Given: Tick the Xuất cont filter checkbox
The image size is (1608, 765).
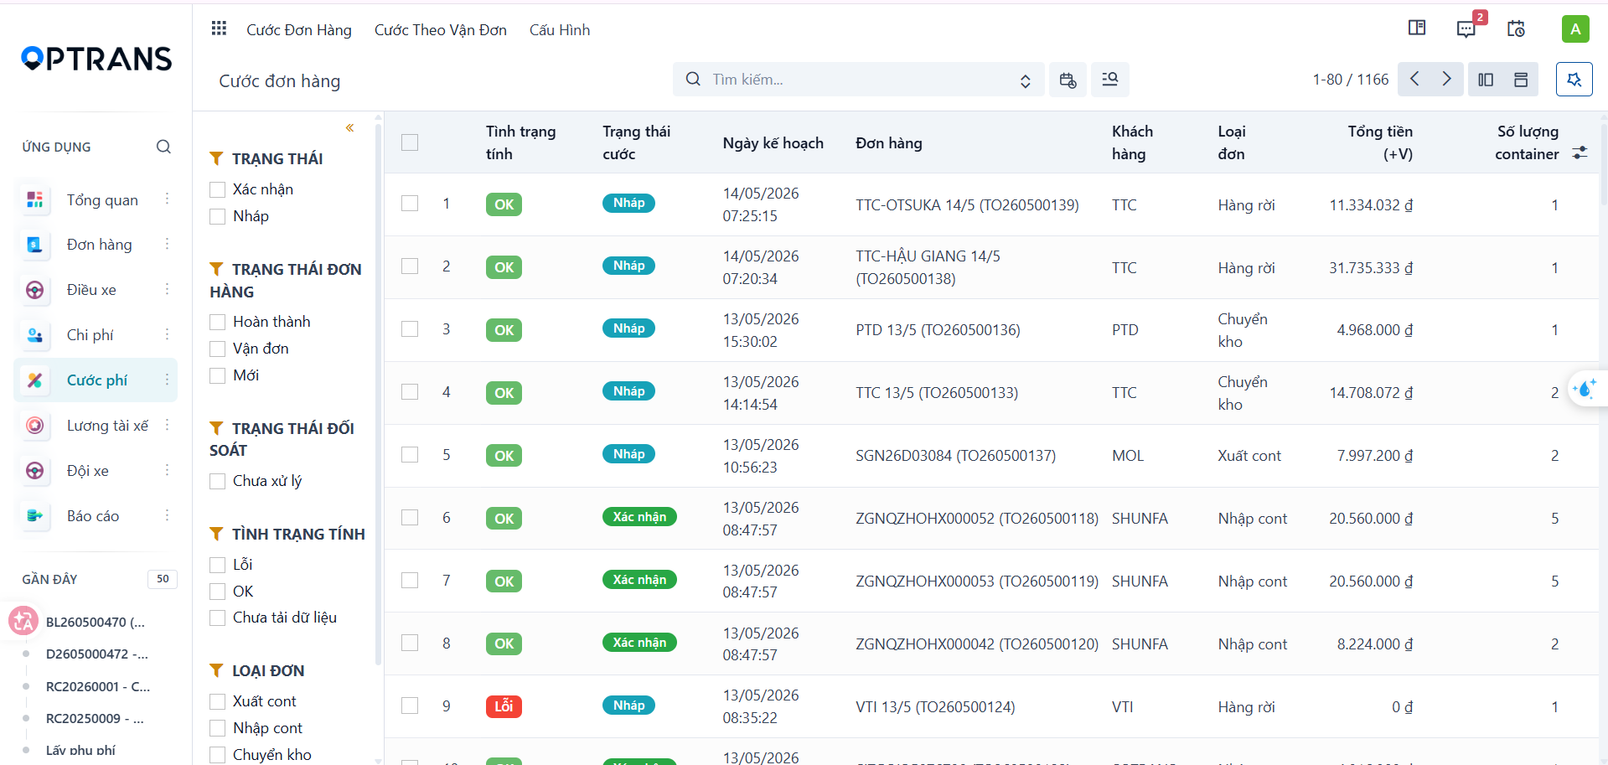Looking at the screenshot, I should click(218, 702).
